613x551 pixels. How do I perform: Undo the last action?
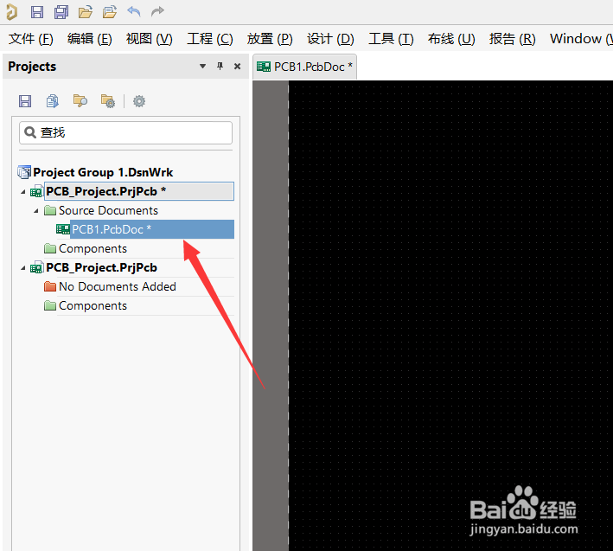[x=134, y=11]
